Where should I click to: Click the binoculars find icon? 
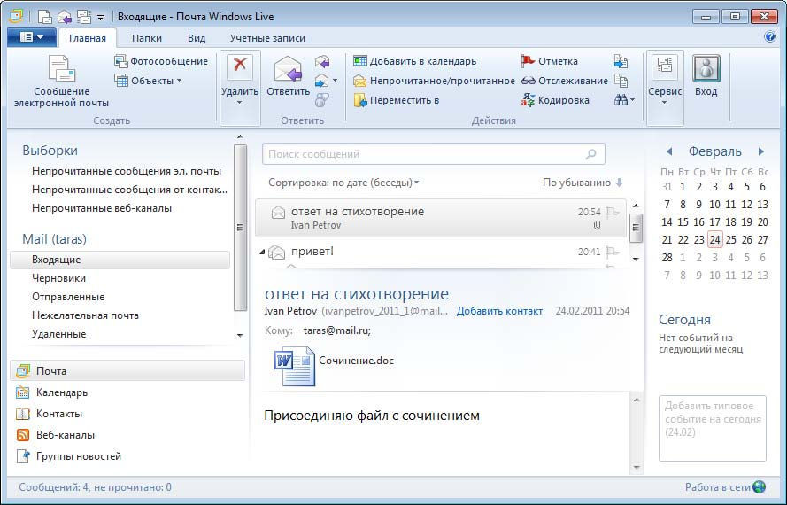621,100
